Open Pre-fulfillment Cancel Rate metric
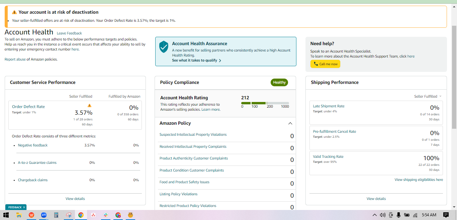 335,131
